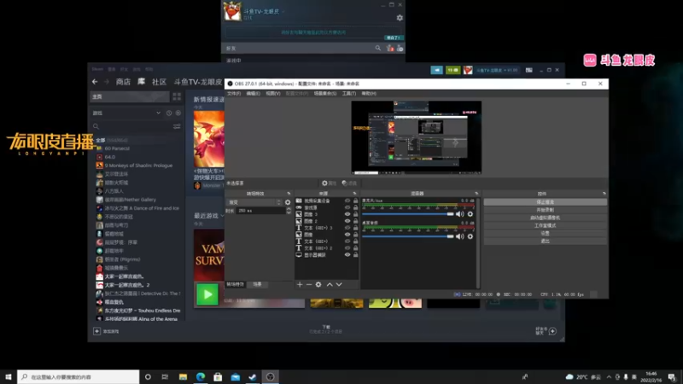The height and width of the screenshot is (384, 683).
Task: Move the selected source down
Action: tap(339, 284)
